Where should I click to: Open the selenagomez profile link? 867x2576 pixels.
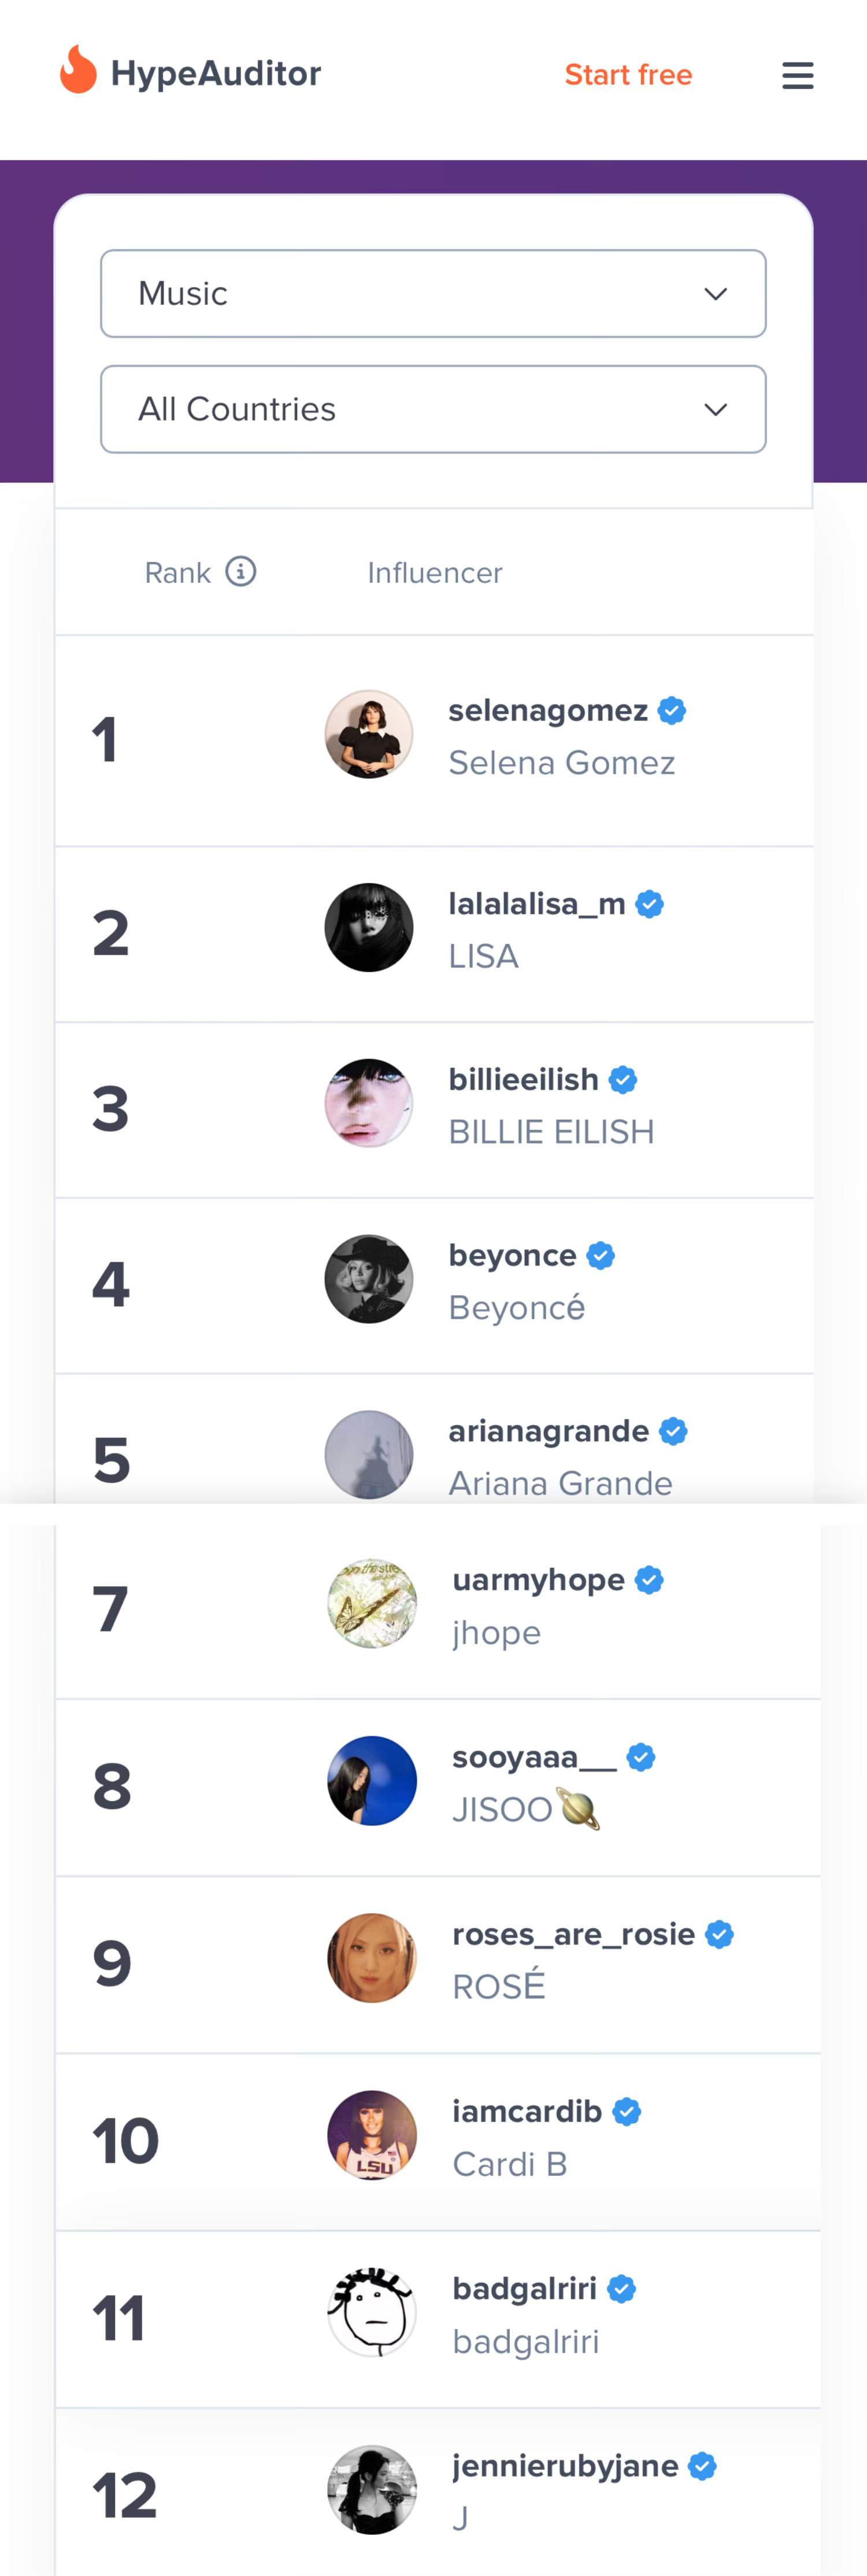547,711
